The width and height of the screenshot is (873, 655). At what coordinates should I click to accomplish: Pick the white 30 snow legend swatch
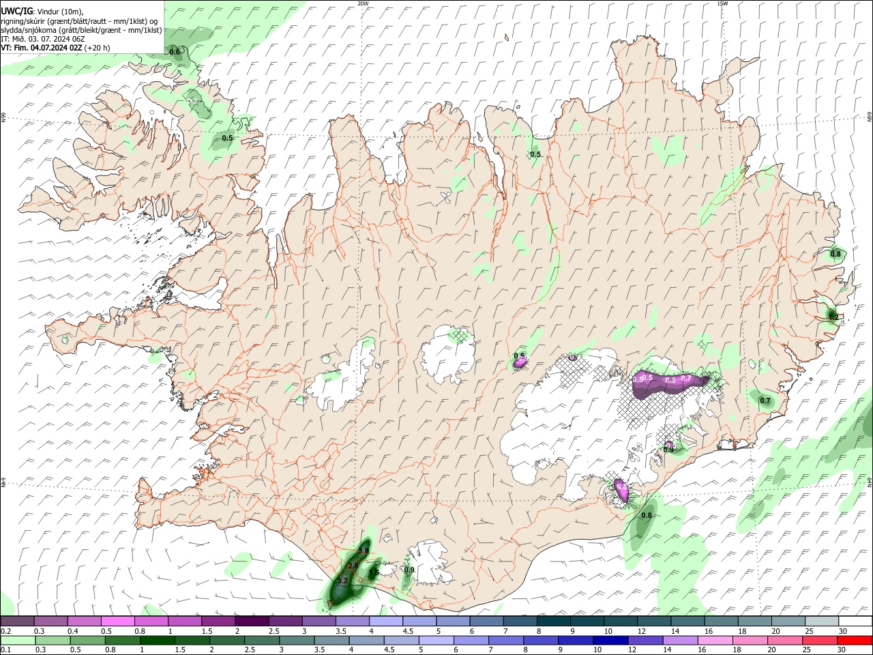856,622
